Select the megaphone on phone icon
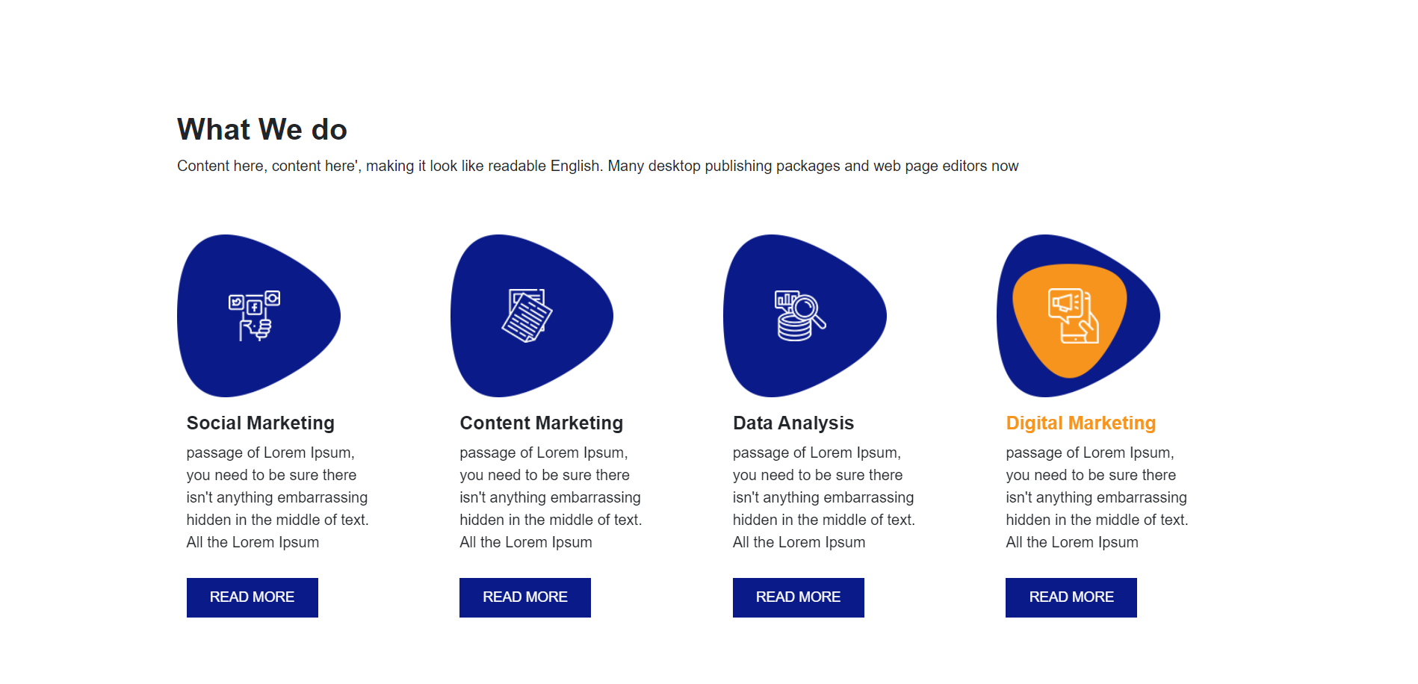The height and width of the screenshot is (684, 1418). click(1074, 316)
